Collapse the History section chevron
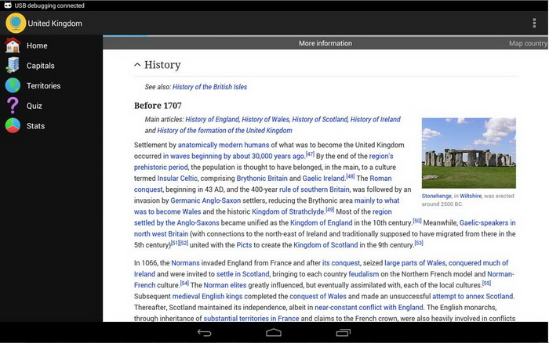Image resolution: width=549 pixels, height=343 pixels. 137,65
